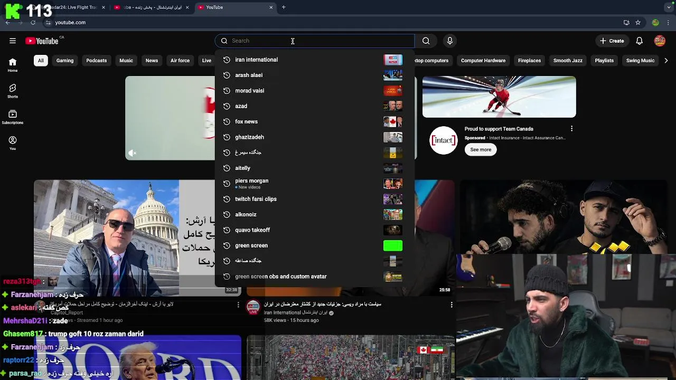Choose 'arash alaei' search suggestion
Screen dimensions: 676x380
point(315,75)
